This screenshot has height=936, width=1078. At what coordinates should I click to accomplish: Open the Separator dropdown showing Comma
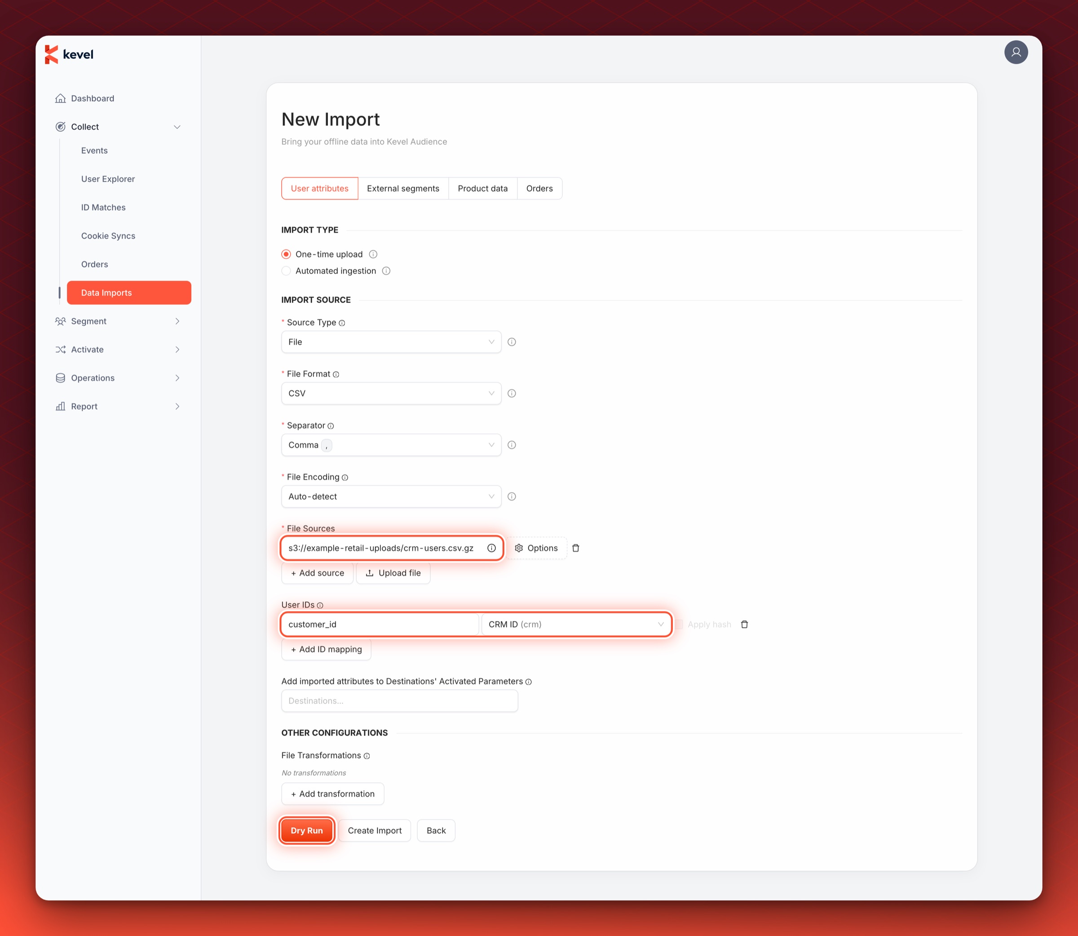(x=391, y=445)
